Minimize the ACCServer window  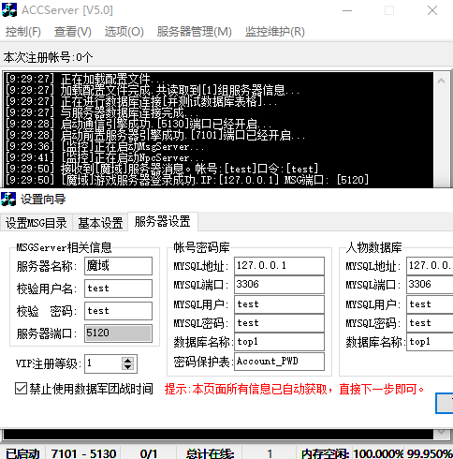(x=347, y=10)
